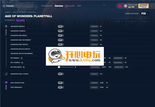Open the red notification badge

120,6
